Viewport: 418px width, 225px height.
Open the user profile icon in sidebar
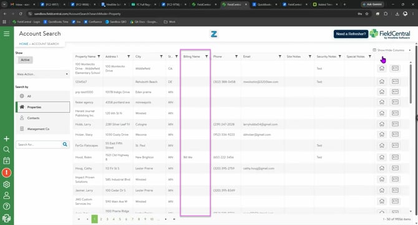(x=6, y=196)
